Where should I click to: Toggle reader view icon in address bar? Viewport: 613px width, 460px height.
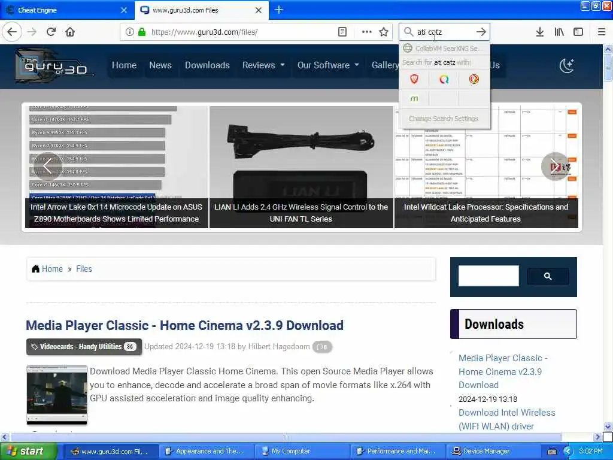[x=342, y=32]
